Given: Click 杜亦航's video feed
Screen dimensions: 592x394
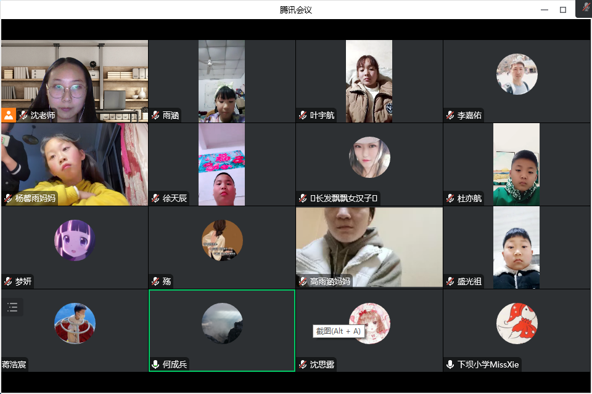Looking at the screenshot, I should click(516, 164).
